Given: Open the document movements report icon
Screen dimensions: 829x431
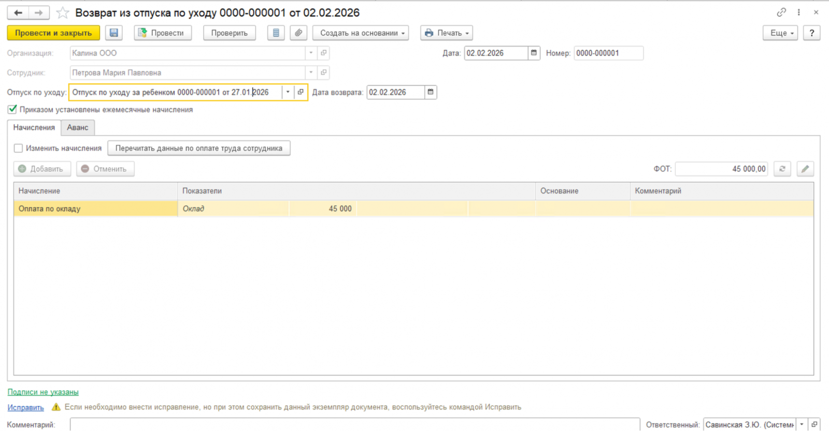Looking at the screenshot, I should 276,33.
